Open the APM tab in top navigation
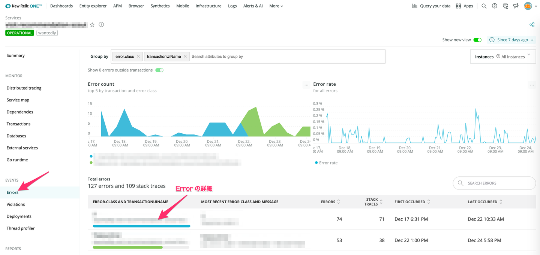Image resolution: width=540 pixels, height=255 pixels. [x=117, y=6]
